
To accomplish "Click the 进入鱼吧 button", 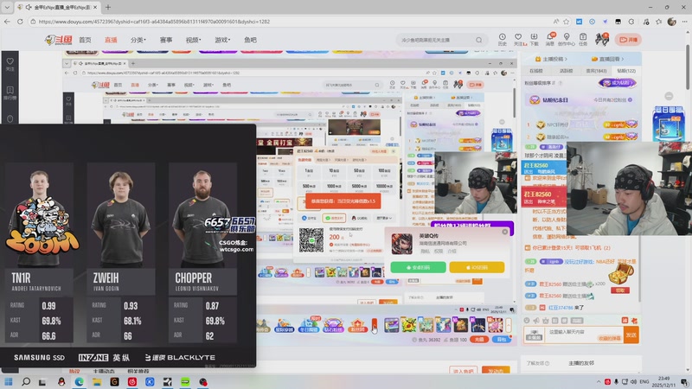I will point(463,371).
